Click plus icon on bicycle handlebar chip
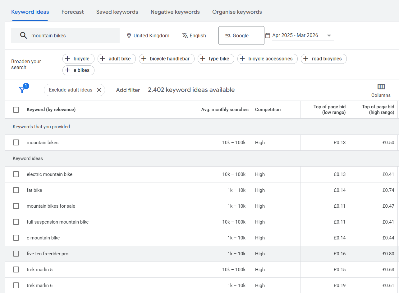 pyautogui.click(x=144, y=59)
